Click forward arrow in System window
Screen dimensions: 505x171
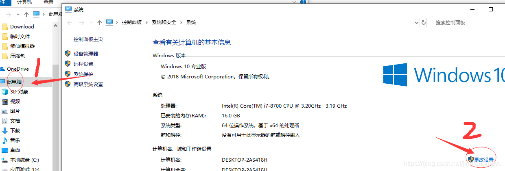[x=82, y=22]
